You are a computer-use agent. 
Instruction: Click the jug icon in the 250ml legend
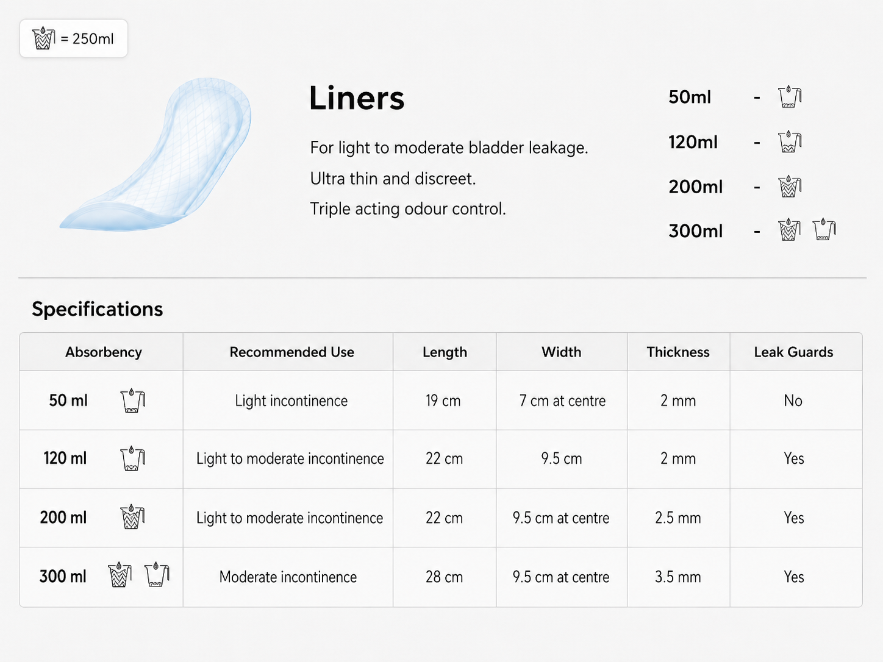click(44, 38)
